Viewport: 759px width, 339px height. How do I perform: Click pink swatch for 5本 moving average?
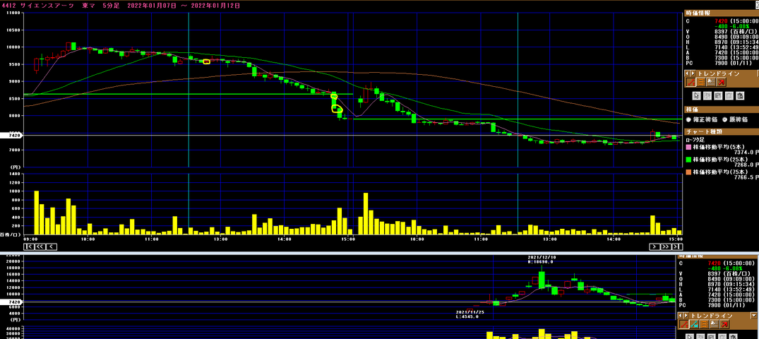point(688,147)
